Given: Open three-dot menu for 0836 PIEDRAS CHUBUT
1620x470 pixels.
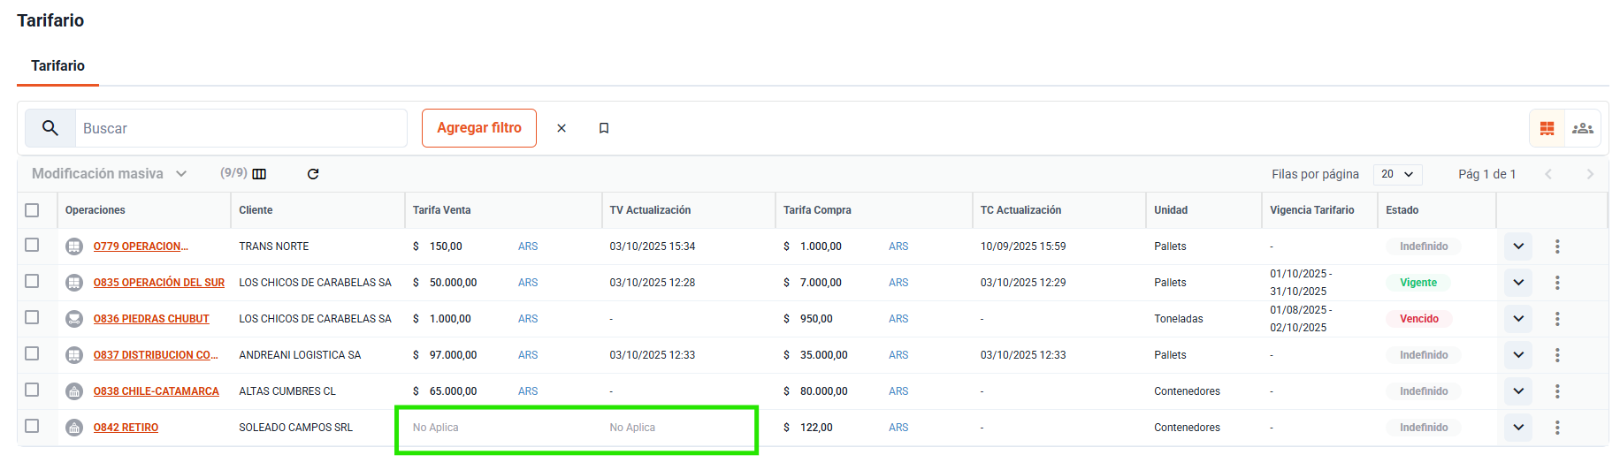Looking at the screenshot, I should click(1557, 319).
